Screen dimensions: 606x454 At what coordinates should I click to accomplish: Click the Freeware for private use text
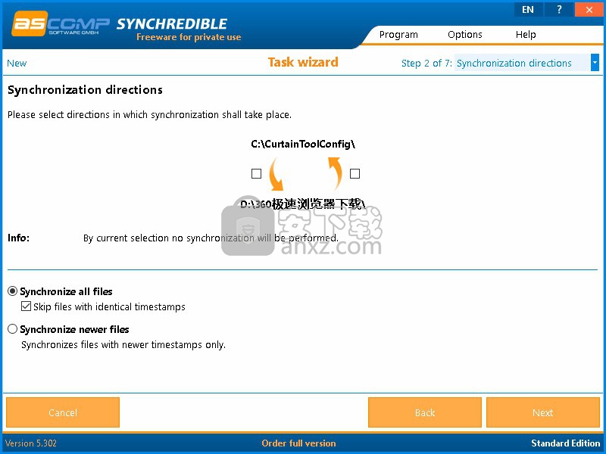(189, 37)
